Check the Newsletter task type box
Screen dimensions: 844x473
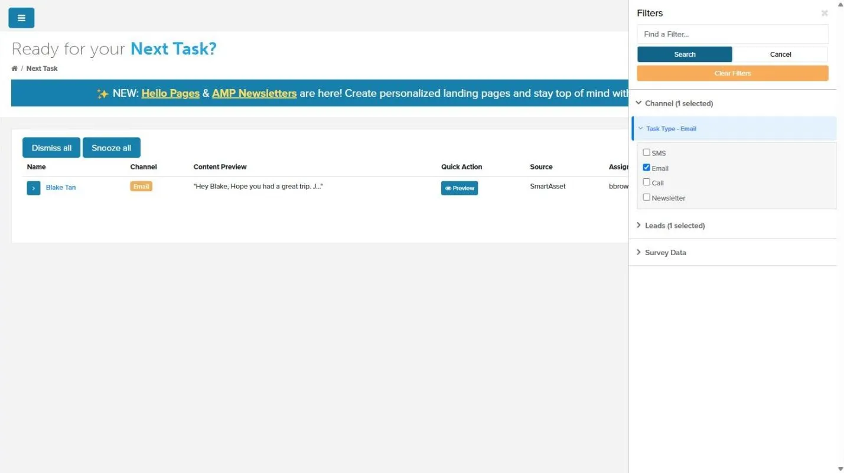click(x=646, y=197)
